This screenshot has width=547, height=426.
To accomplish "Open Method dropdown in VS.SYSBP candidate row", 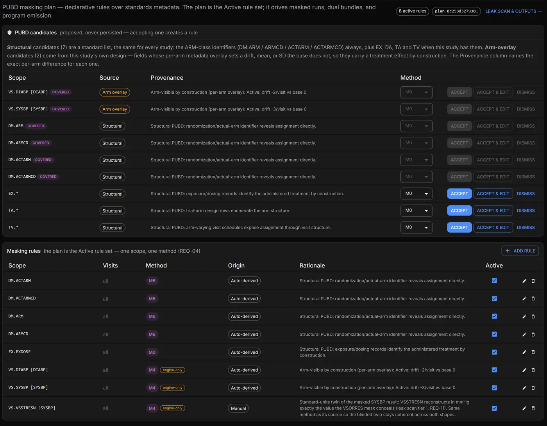I will point(416,109).
